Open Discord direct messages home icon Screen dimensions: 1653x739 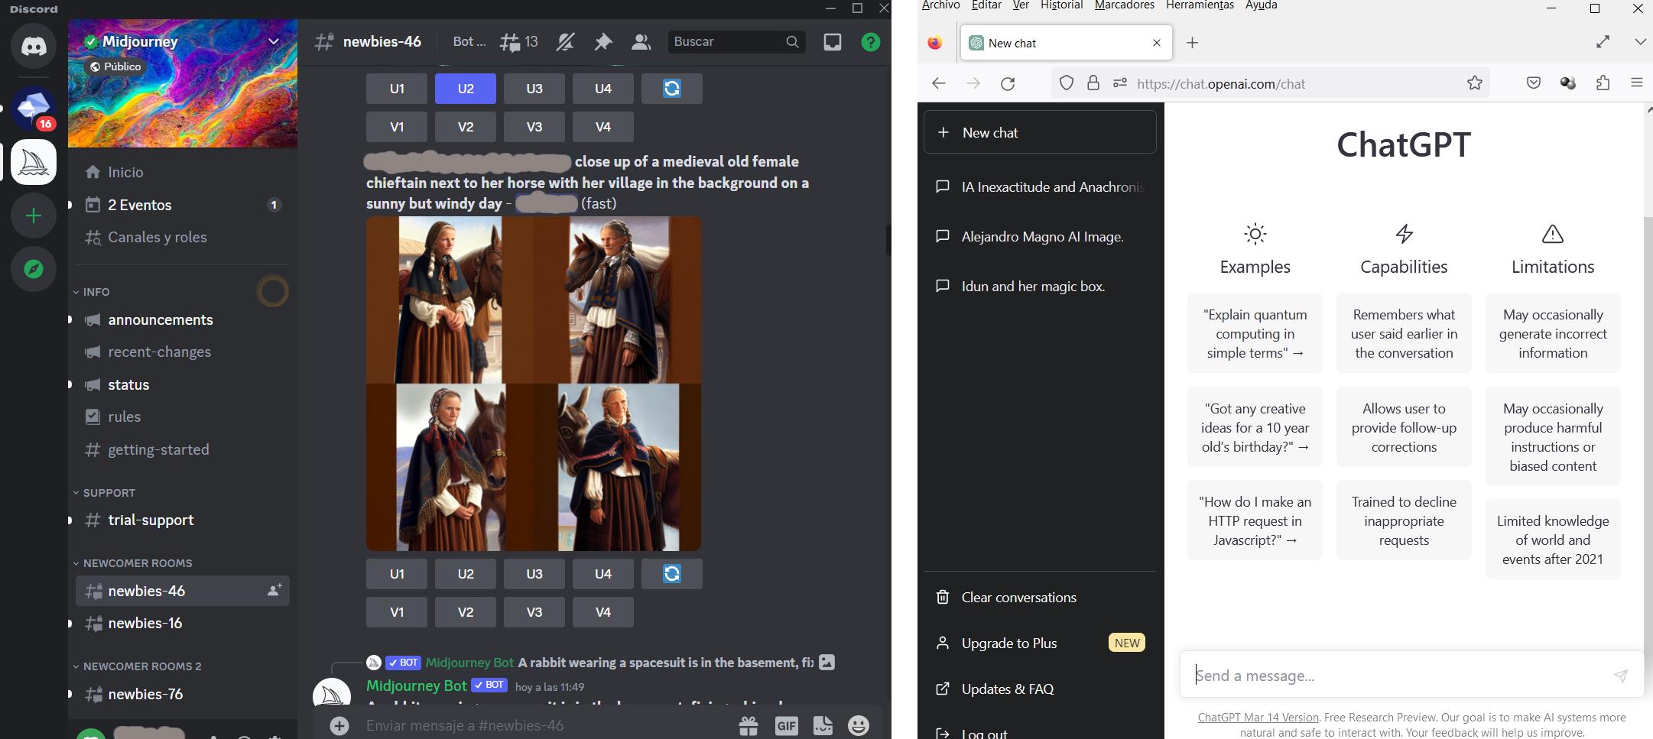(34, 46)
